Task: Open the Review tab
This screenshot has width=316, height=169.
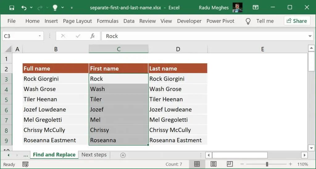Action: coord(147,21)
